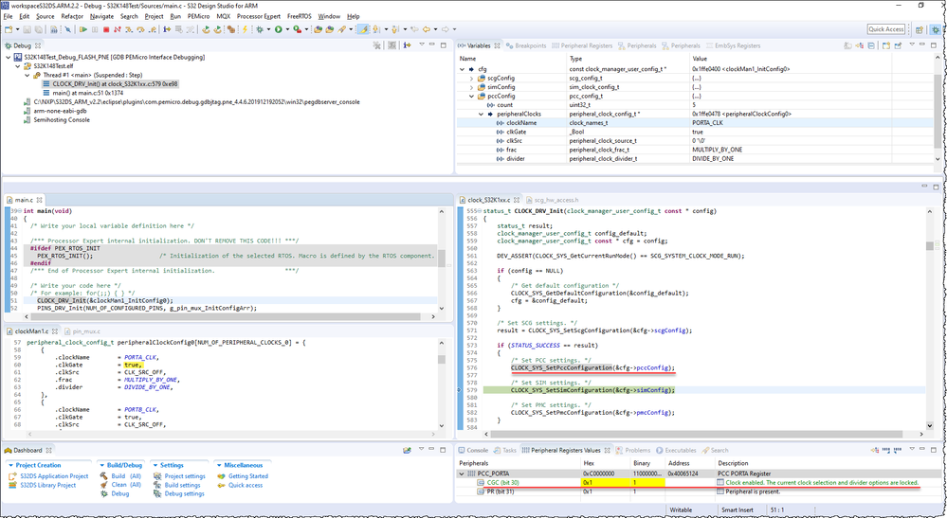
Task: Click the red Terminate debug icon
Action: coord(105,29)
